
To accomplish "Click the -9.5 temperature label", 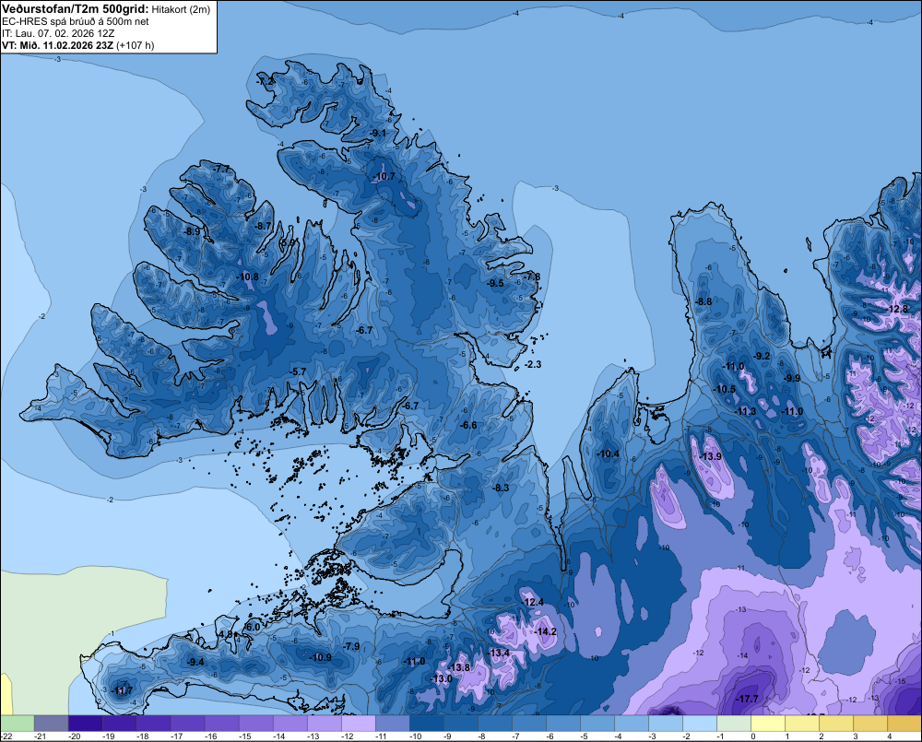I will coord(495,283).
